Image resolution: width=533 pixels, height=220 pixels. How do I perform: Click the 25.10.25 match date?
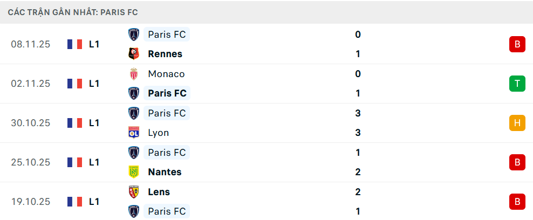point(30,162)
